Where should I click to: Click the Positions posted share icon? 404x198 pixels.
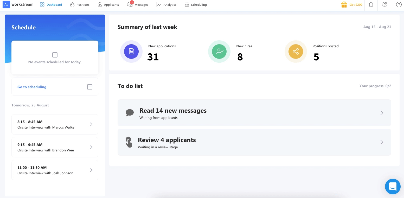(x=296, y=52)
